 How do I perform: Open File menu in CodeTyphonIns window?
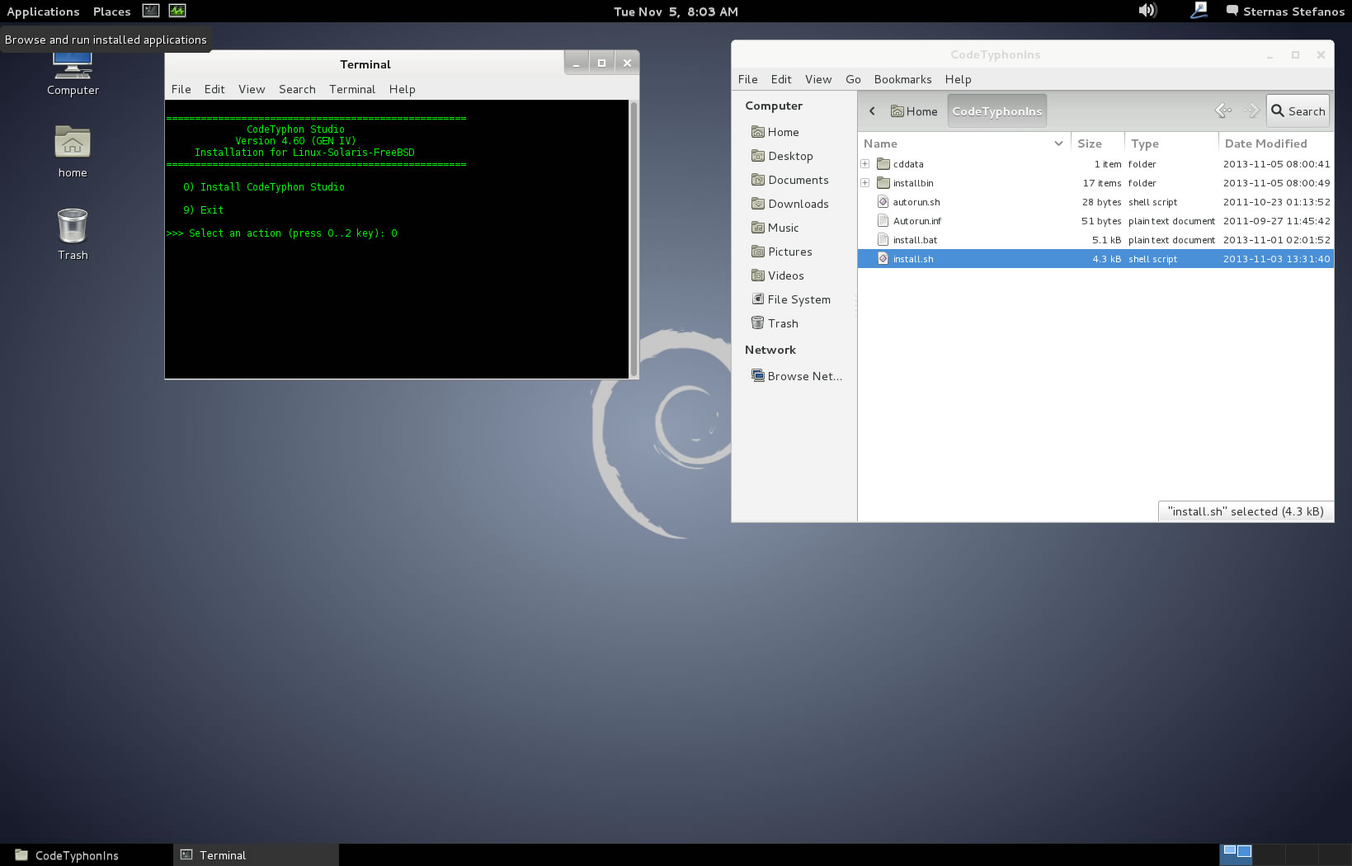[748, 79]
